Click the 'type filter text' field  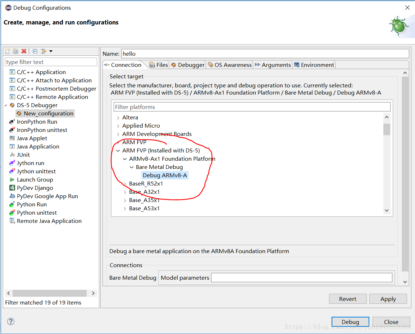point(51,62)
